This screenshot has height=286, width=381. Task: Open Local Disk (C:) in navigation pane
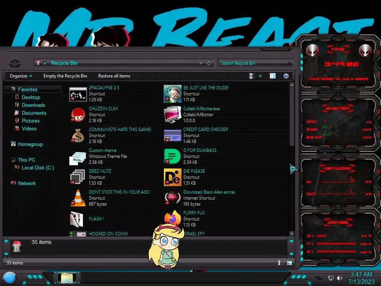38,168
